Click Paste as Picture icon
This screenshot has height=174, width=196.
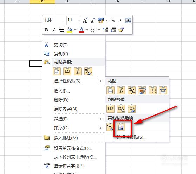click(121, 127)
